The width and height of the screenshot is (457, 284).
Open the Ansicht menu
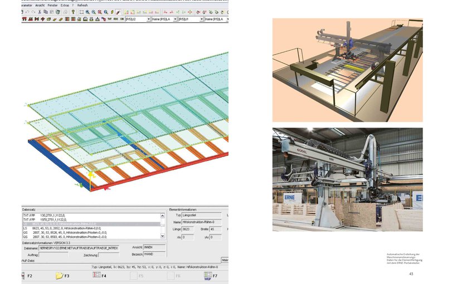click(40, 5)
